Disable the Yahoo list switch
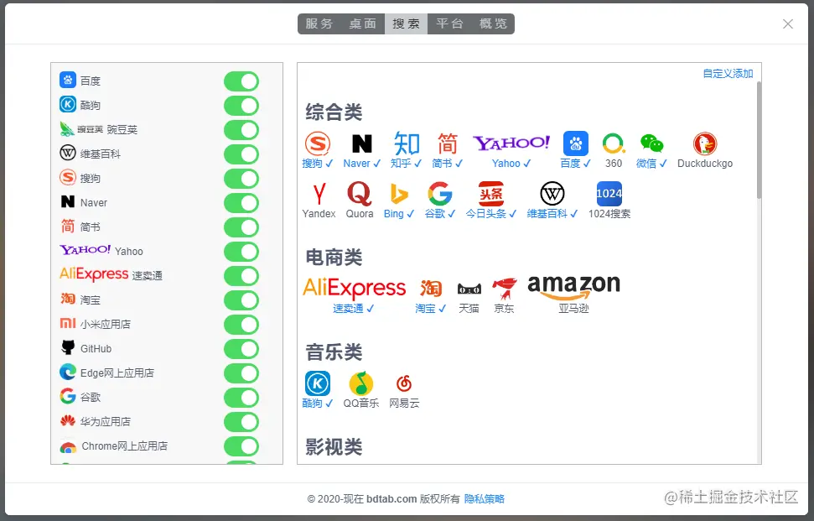The height and width of the screenshot is (521, 814). (x=241, y=252)
